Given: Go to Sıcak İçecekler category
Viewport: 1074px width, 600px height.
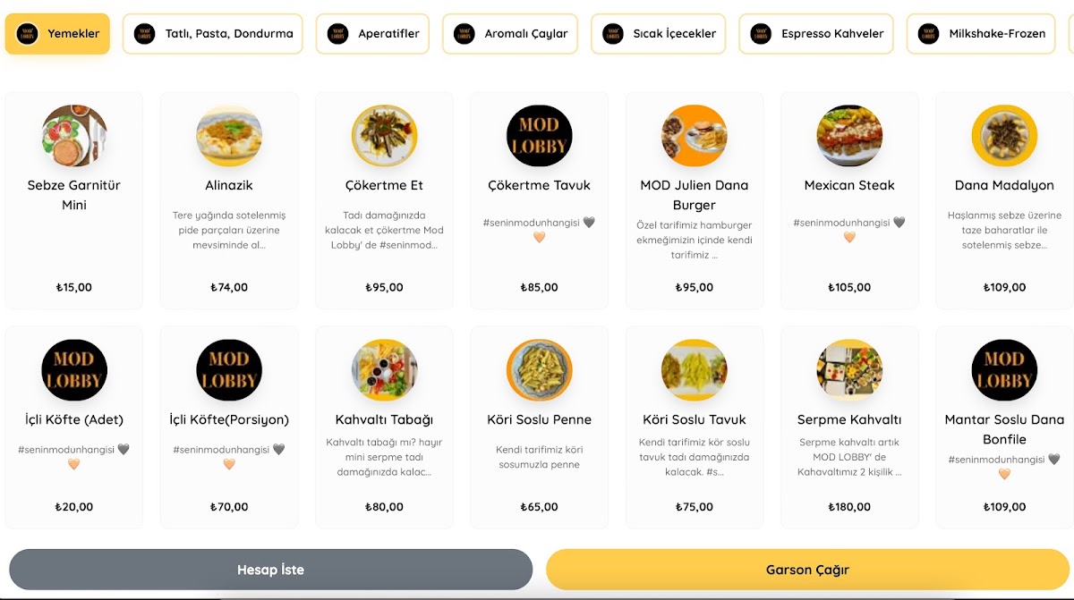Looking at the screenshot, I should coord(661,34).
